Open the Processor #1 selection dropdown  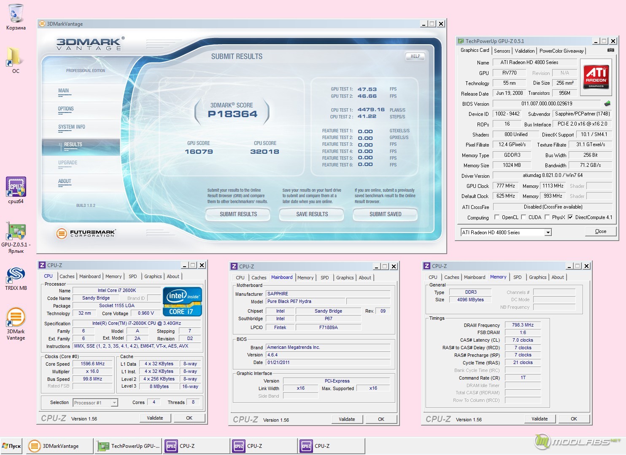pos(114,403)
